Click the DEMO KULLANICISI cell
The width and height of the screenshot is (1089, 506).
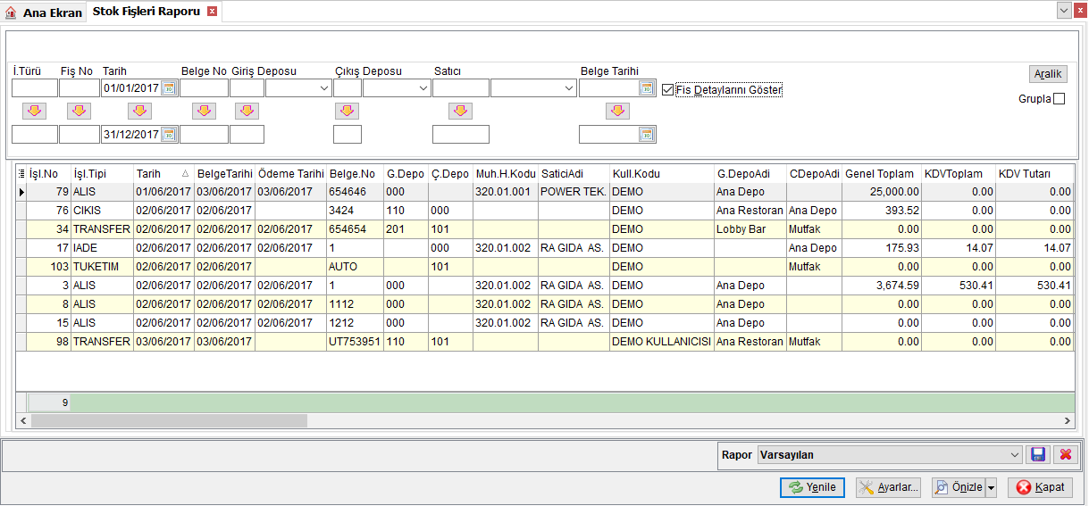click(661, 341)
